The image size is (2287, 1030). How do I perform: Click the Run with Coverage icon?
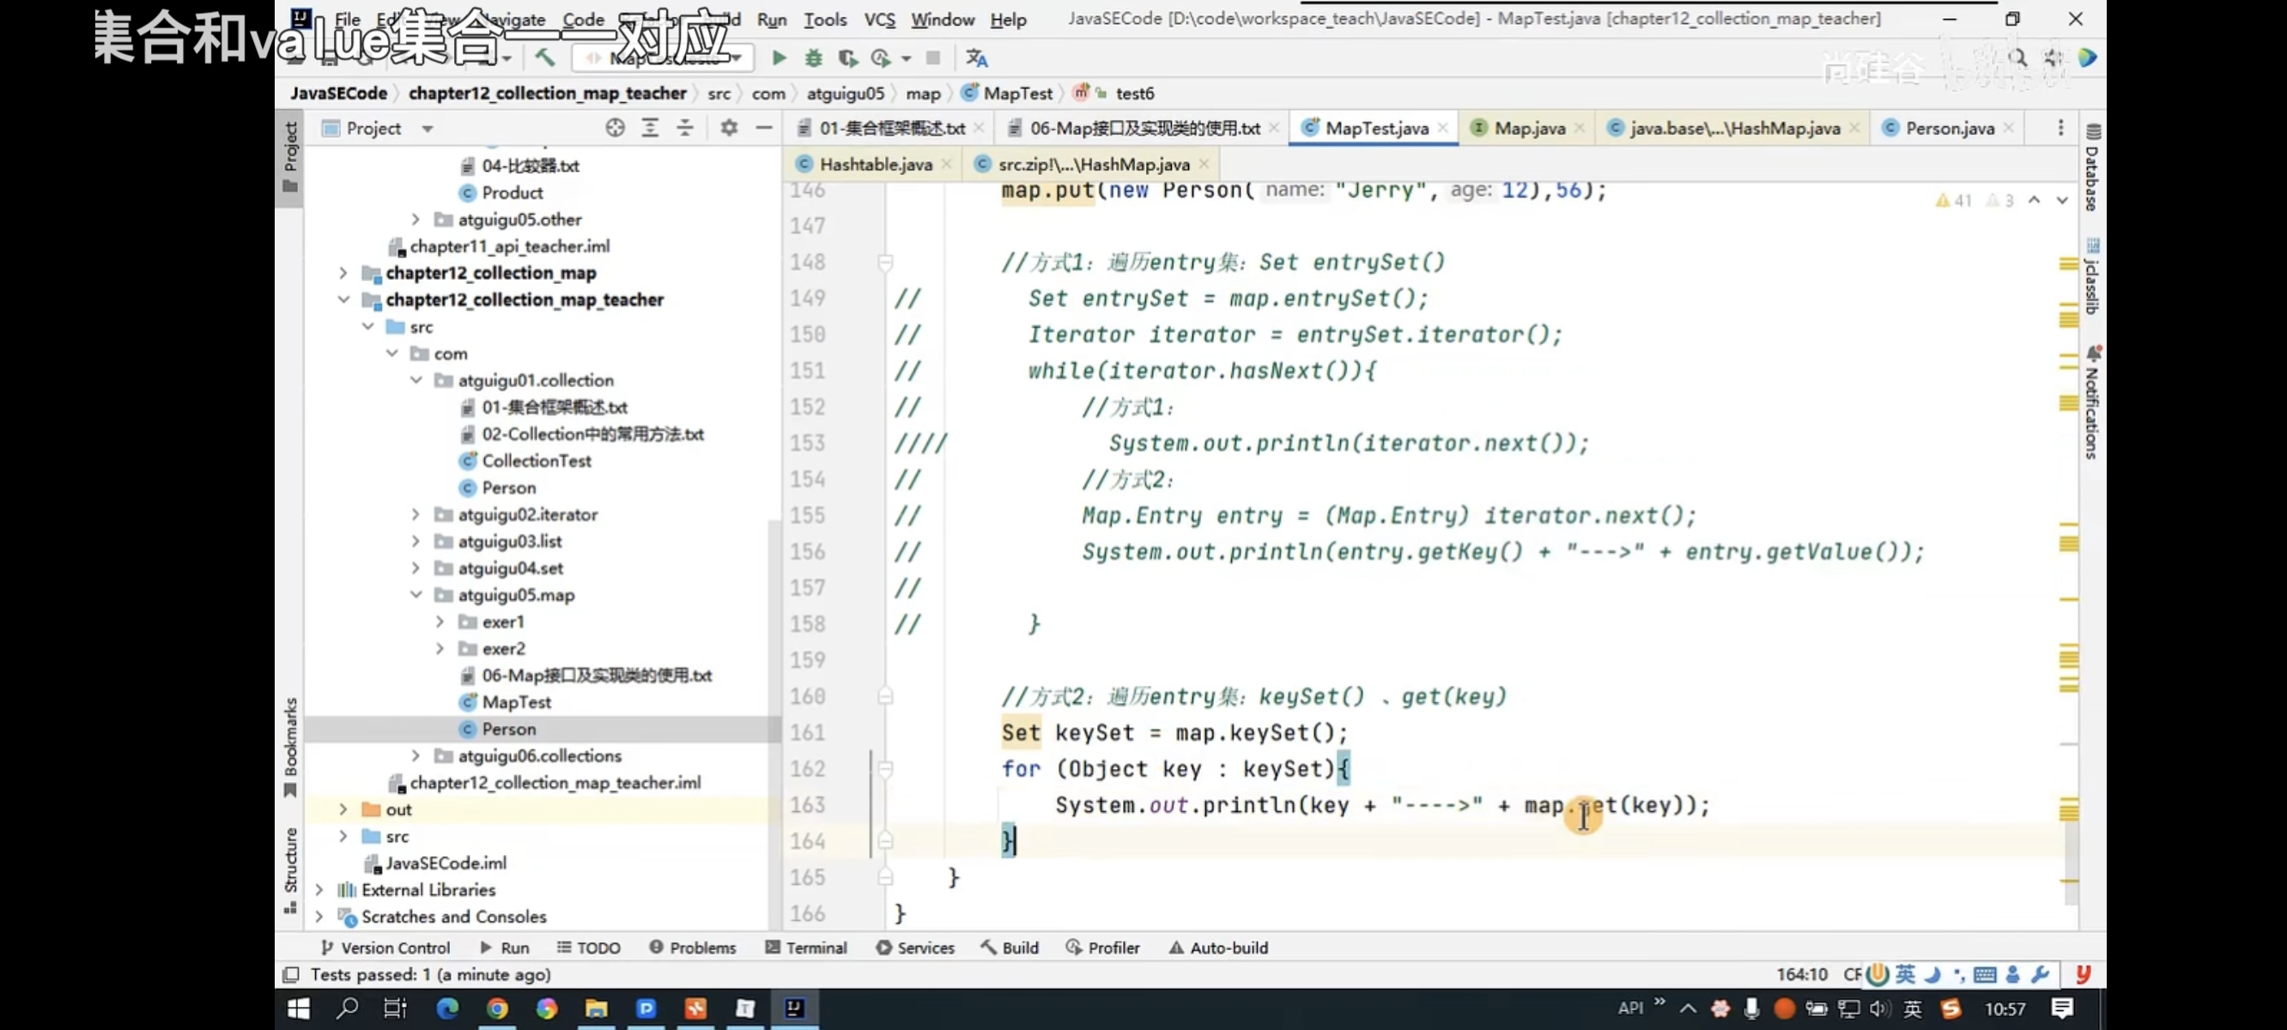848,58
